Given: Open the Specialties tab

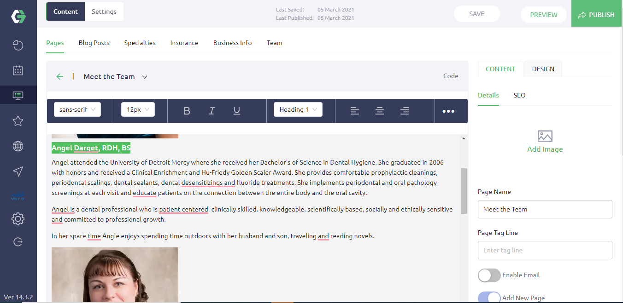Looking at the screenshot, I should [140, 43].
